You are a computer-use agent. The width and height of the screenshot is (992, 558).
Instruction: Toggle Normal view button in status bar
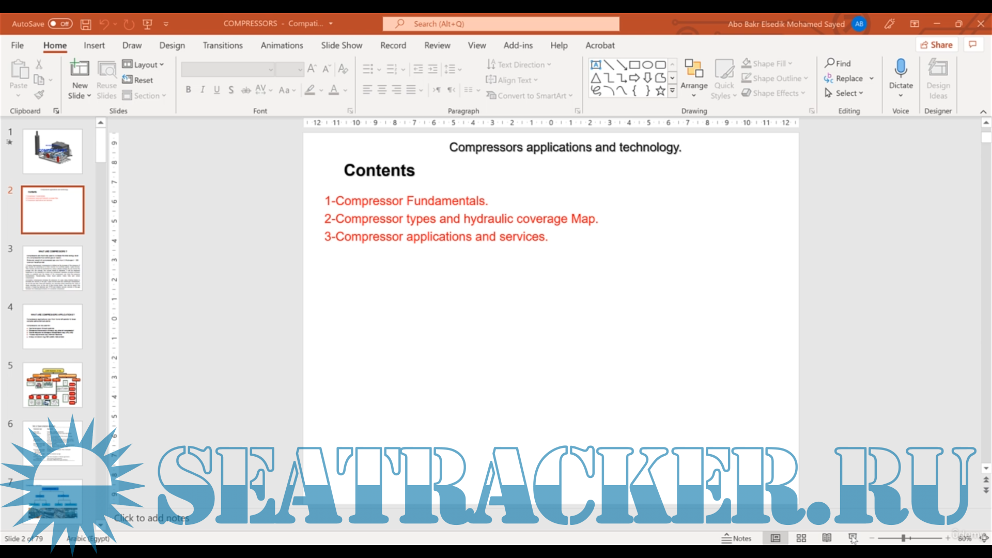coord(776,538)
